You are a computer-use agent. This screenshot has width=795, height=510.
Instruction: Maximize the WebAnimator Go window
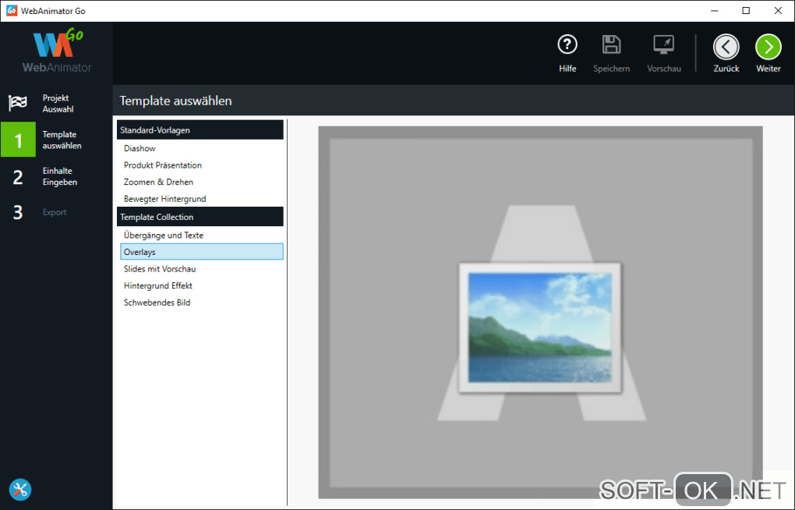746,11
